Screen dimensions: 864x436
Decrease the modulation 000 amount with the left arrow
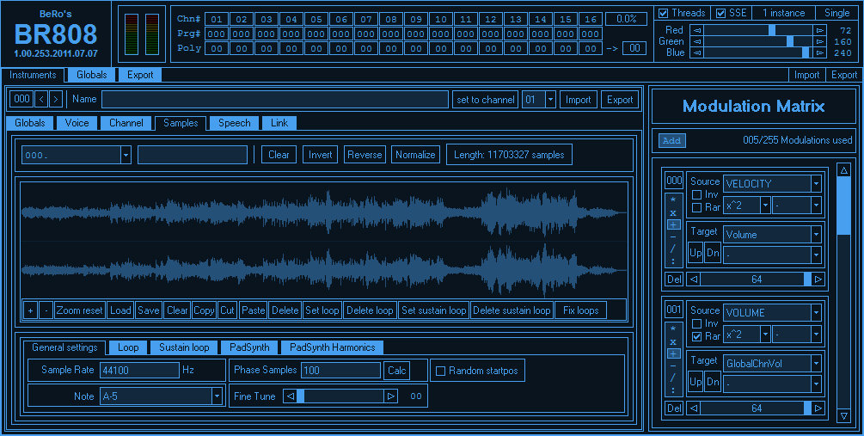point(695,279)
